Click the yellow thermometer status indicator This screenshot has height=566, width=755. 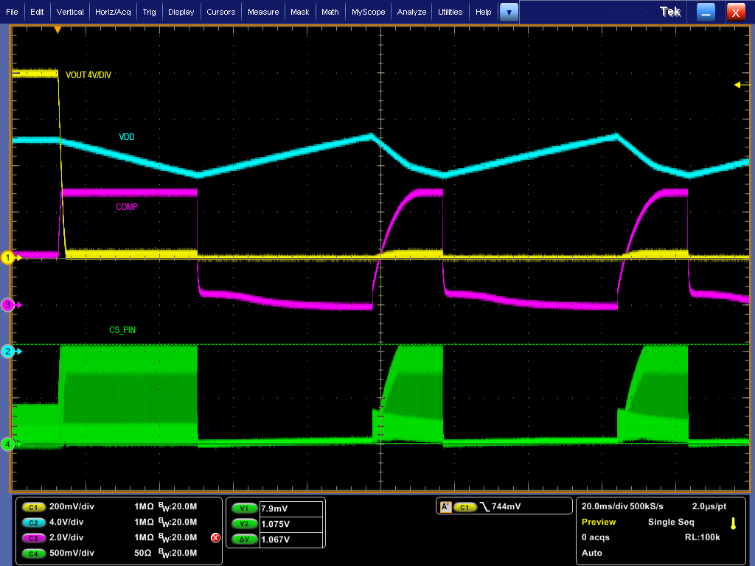coord(733,523)
